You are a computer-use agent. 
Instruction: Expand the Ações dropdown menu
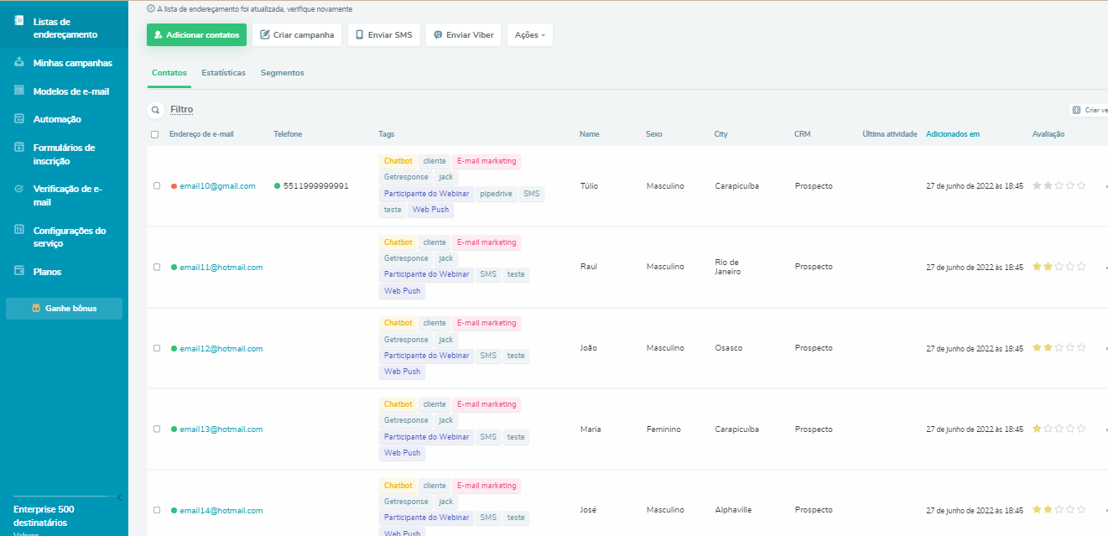[529, 35]
